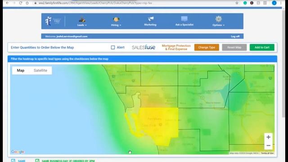The height and width of the screenshot is (162, 288).
Task: Click the welcome email address text
Action: pos(72,36)
